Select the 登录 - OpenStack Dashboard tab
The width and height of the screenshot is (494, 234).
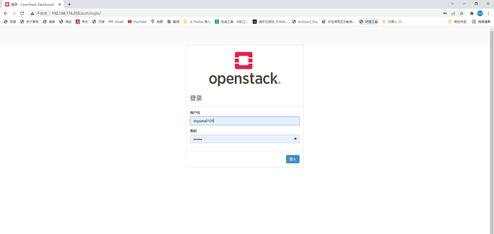pyautogui.click(x=32, y=5)
